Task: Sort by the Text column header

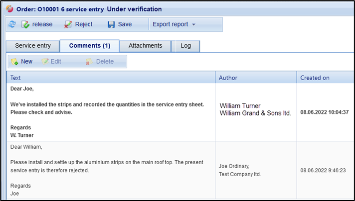Action: [x=110, y=78]
